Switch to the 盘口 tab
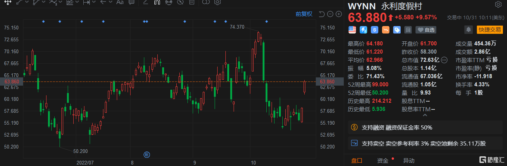Viewport: 507px width, 166px height. (357, 160)
